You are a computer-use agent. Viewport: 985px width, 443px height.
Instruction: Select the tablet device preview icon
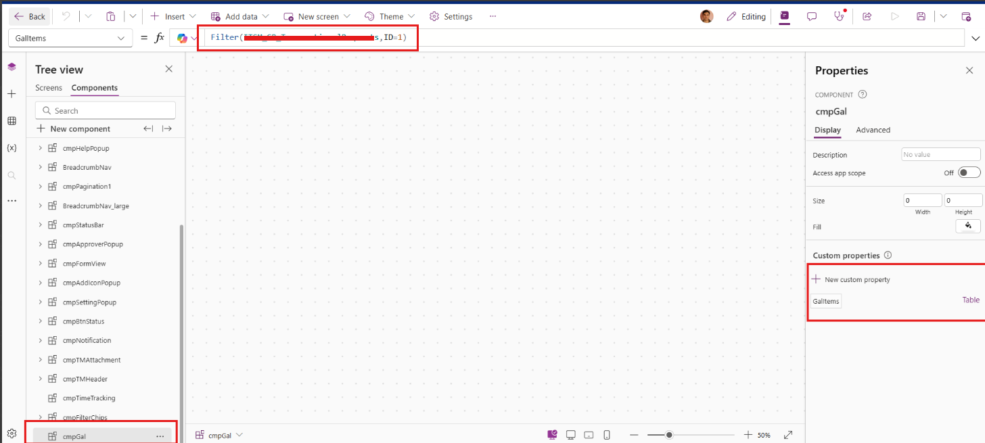click(x=589, y=435)
